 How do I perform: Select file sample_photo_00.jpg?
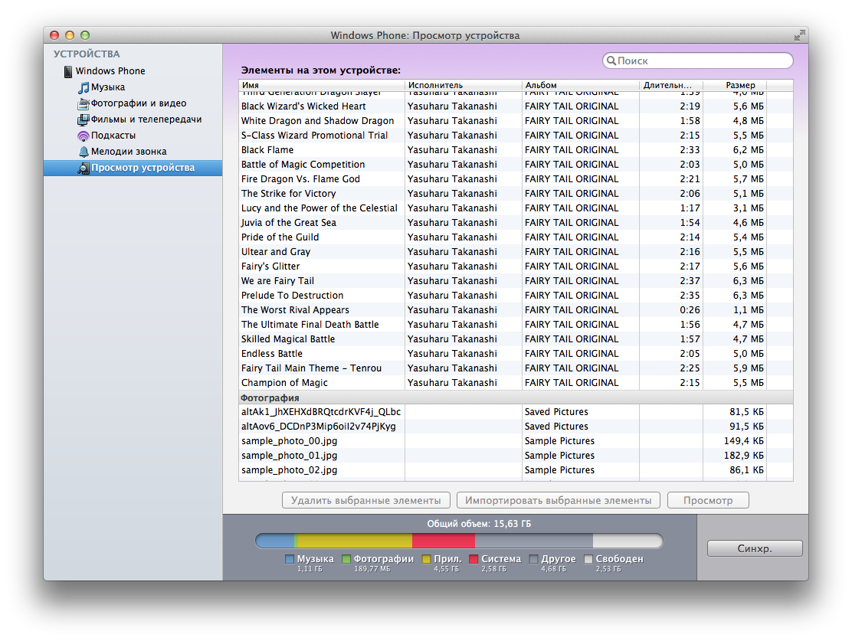(516, 441)
